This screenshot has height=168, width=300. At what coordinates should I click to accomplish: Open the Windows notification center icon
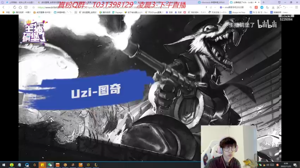(295, 165)
